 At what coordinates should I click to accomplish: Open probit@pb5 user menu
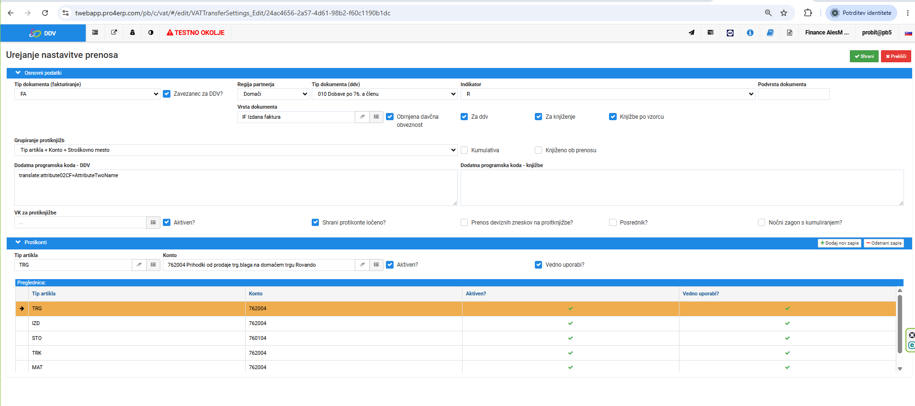(x=877, y=33)
